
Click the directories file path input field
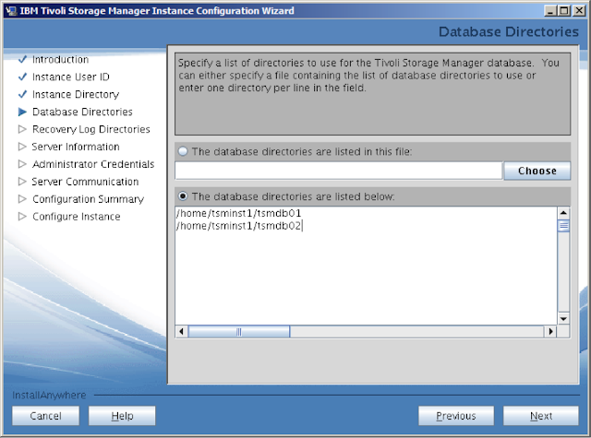(x=339, y=171)
